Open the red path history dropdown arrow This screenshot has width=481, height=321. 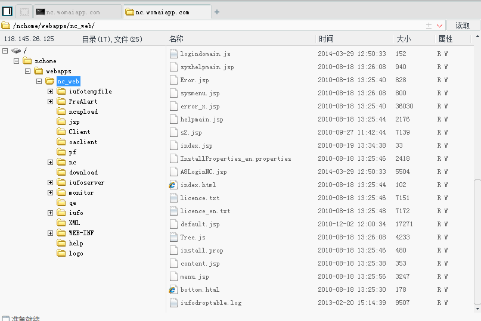[439, 26]
